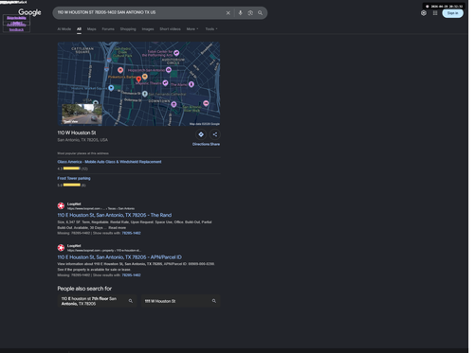Viewport: 474px width, 353px height.
Task: Submit search with the magnifier icon in search bar
Action: pyautogui.click(x=260, y=13)
